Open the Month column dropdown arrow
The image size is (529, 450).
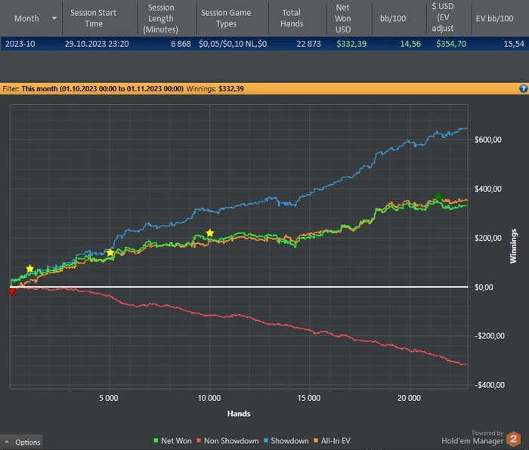pos(54,18)
